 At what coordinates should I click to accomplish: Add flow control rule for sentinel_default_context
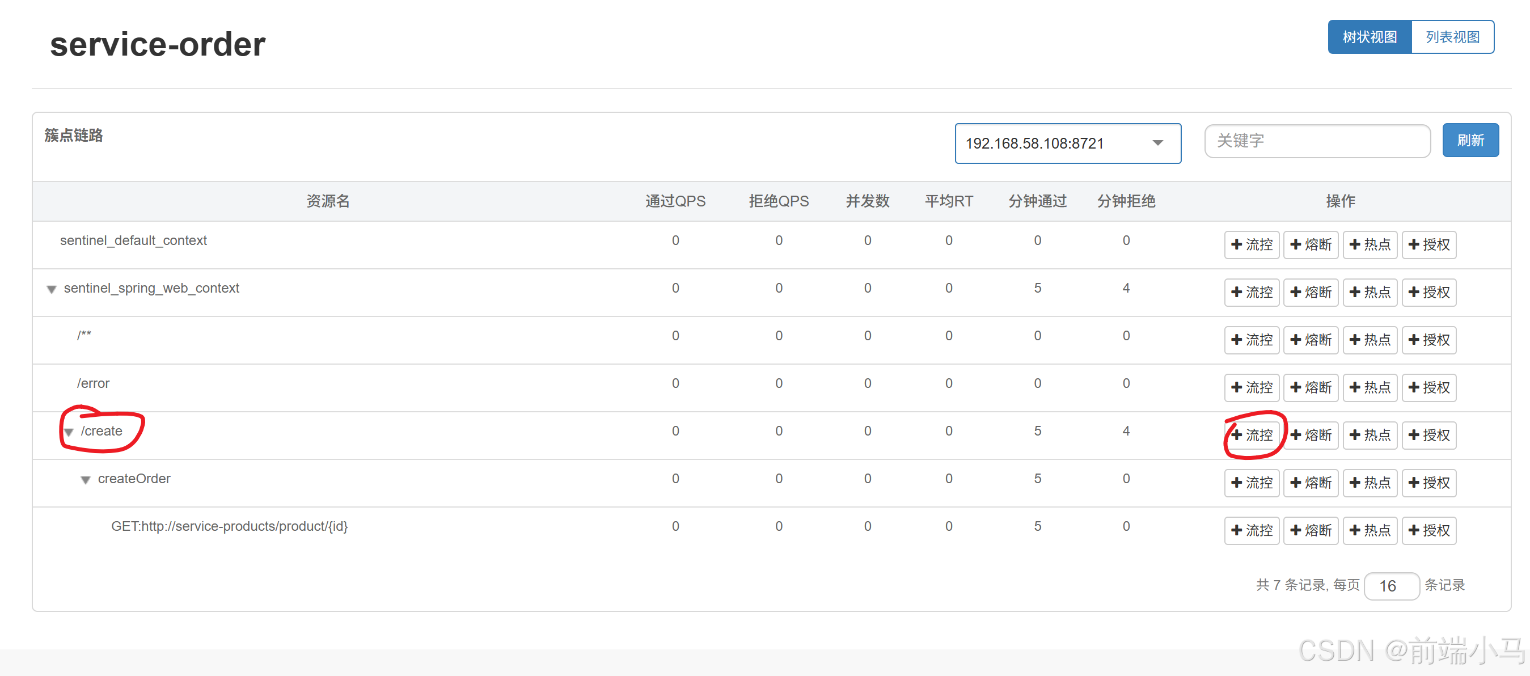[x=1252, y=245]
